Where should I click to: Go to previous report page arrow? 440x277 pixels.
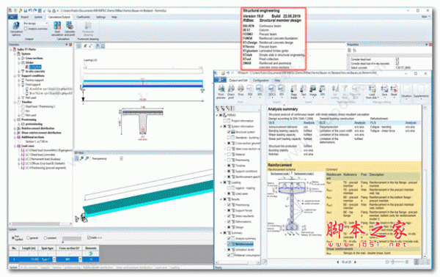tap(337, 262)
